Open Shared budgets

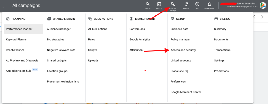coord(57,61)
